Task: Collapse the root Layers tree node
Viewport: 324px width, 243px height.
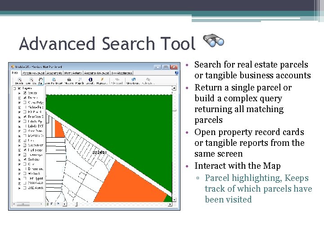Action: point(14,89)
